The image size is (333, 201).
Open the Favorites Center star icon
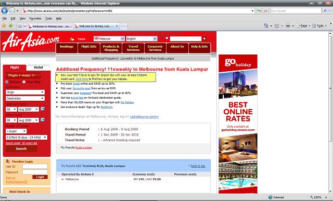tap(4, 26)
